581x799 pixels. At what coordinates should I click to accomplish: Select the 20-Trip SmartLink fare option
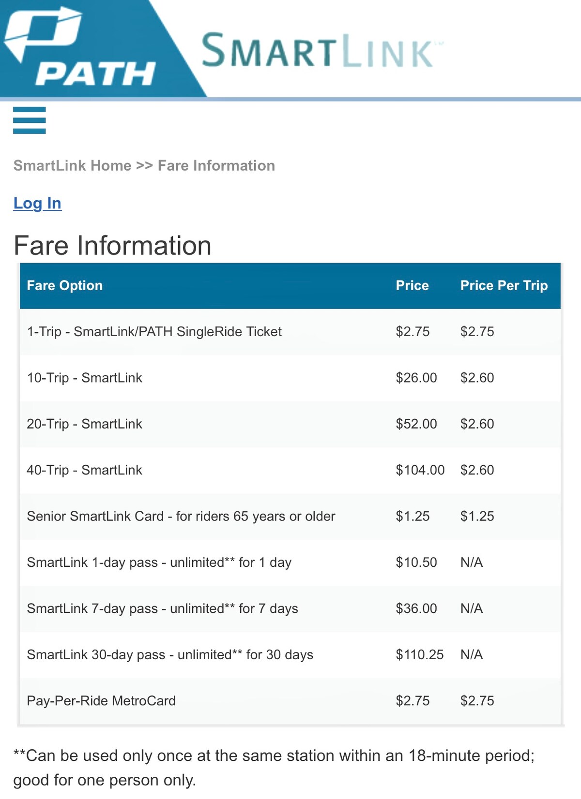(x=85, y=424)
